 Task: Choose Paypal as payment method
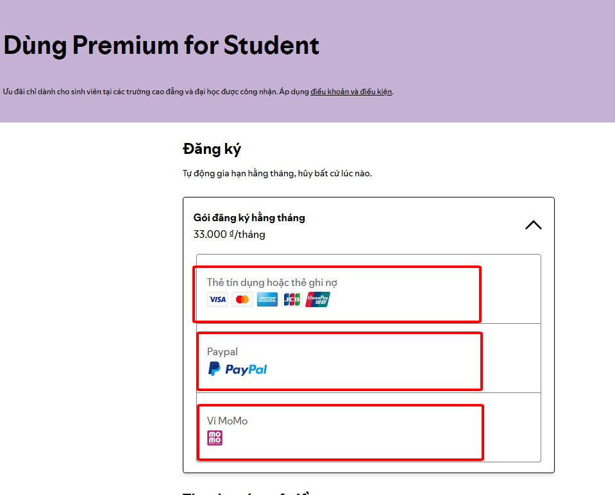(339, 360)
